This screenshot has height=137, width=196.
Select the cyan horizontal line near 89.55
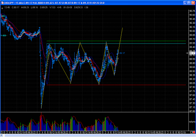tap(116, 43)
